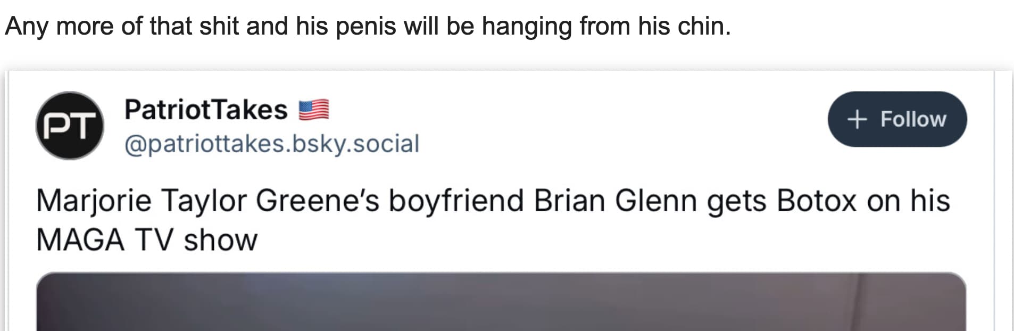Open the @patriottakes.bsky.social handle link

pyautogui.click(x=272, y=144)
